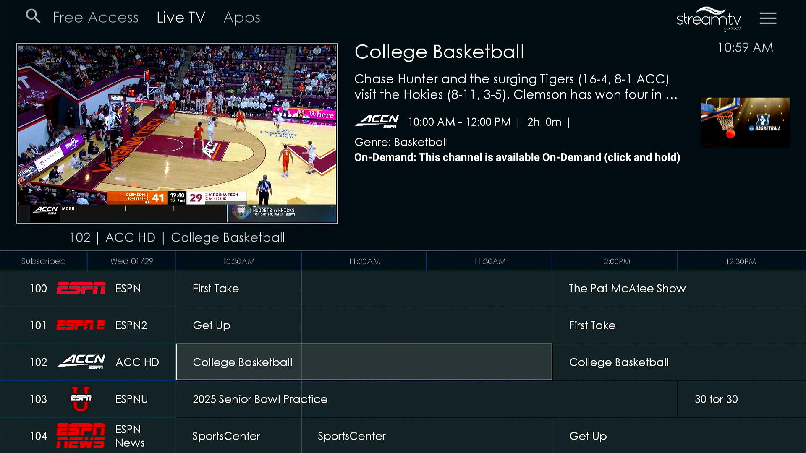Click channel number 104
The image size is (806, 453).
(x=39, y=436)
